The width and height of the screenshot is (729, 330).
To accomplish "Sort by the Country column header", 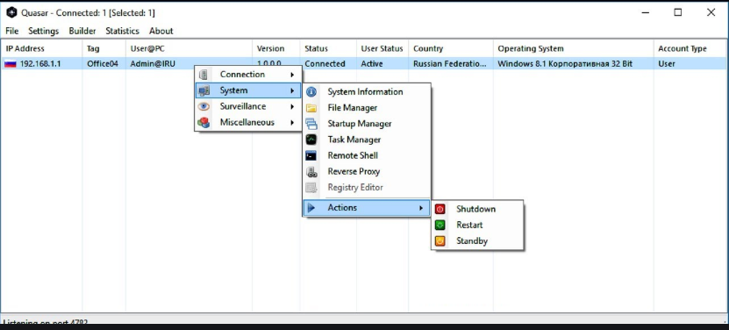I will tap(451, 48).
